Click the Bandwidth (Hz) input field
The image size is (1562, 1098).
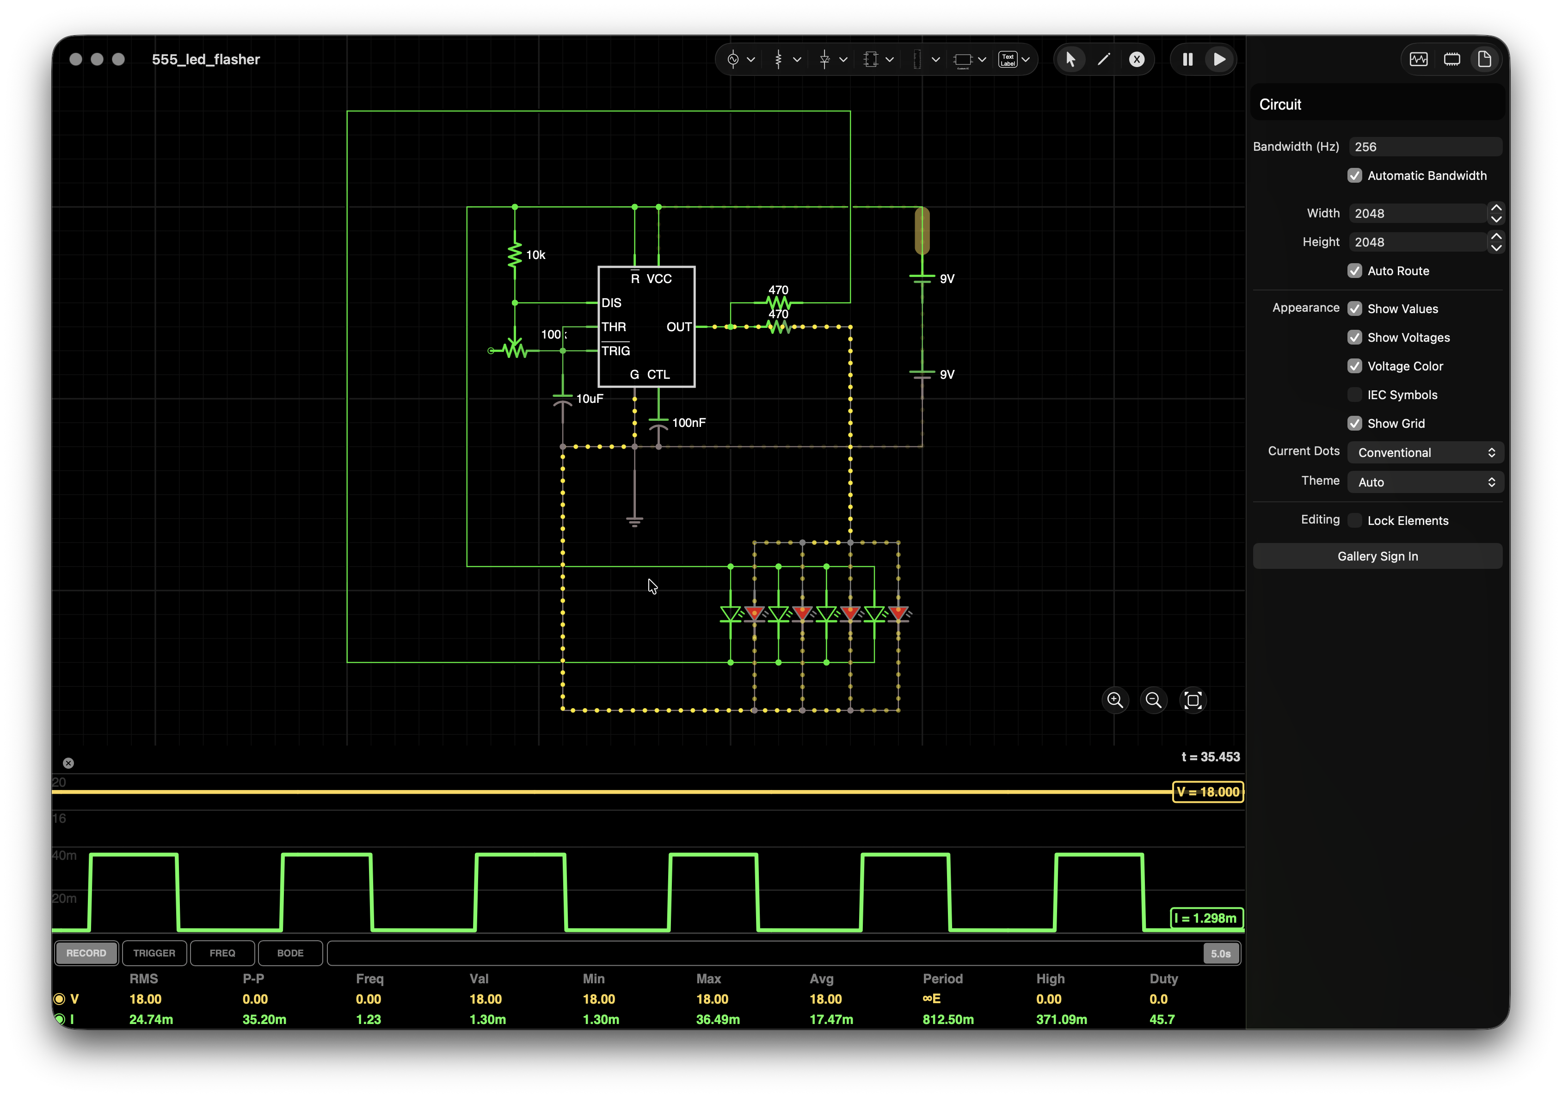(x=1425, y=147)
